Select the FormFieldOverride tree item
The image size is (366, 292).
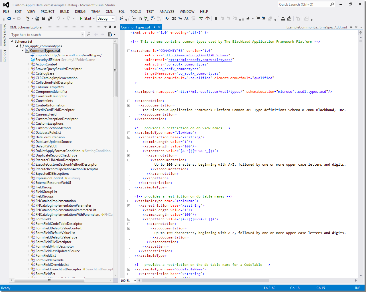pyautogui.click(x=50, y=260)
